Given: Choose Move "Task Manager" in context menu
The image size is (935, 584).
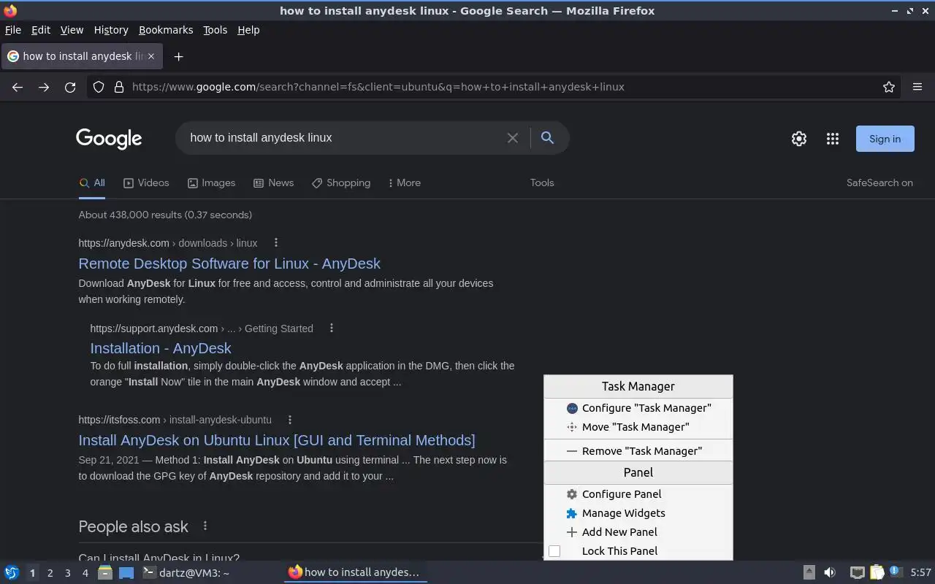Looking at the screenshot, I should point(638,427).
